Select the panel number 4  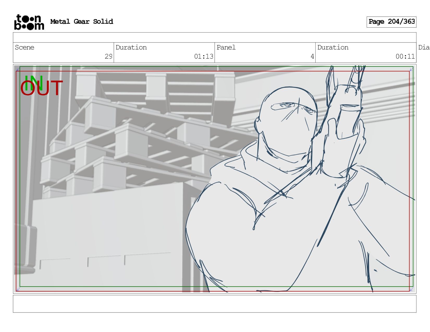[x=312, y=57]
